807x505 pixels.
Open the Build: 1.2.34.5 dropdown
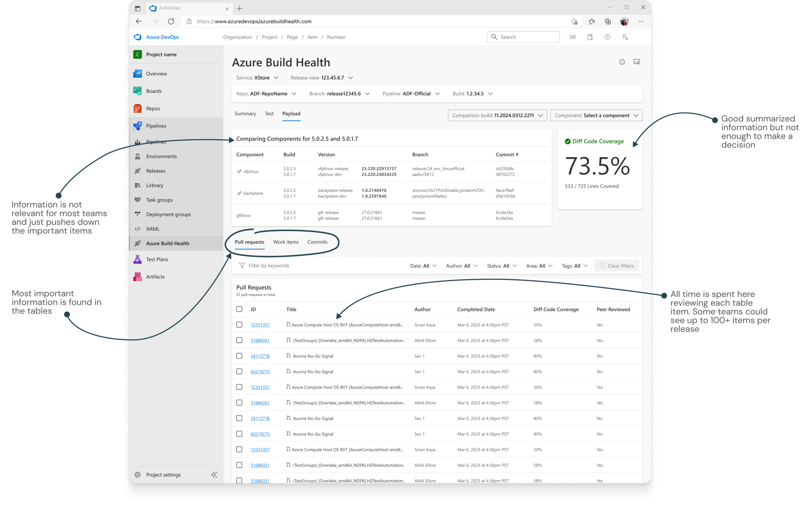[472, 94]
